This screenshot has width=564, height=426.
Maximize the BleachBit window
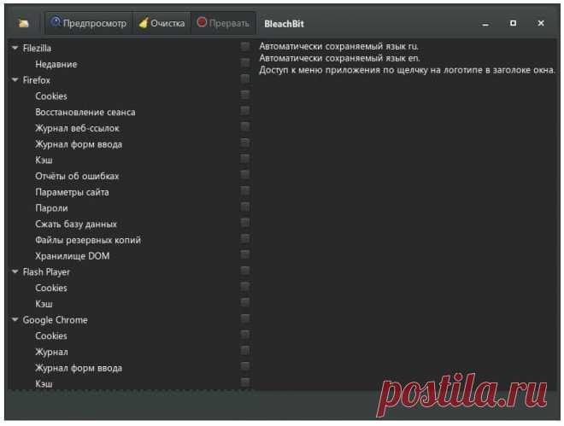514,23
